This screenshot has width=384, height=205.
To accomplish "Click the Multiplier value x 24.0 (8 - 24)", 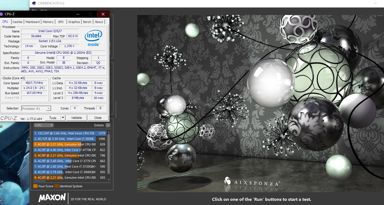I will [x=34, y=88].
